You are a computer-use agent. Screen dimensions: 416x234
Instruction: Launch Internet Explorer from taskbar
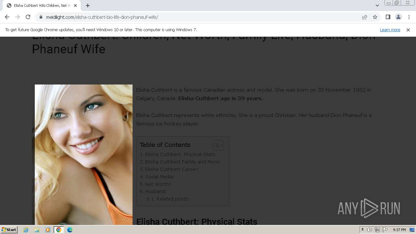[26, 230]
